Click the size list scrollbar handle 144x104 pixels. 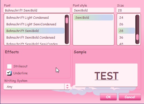tap(137, 37)
